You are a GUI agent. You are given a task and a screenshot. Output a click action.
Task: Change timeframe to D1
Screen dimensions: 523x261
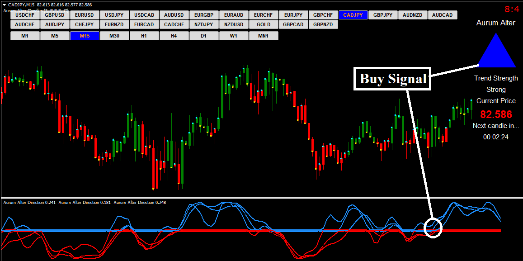[x=204, y=36]
